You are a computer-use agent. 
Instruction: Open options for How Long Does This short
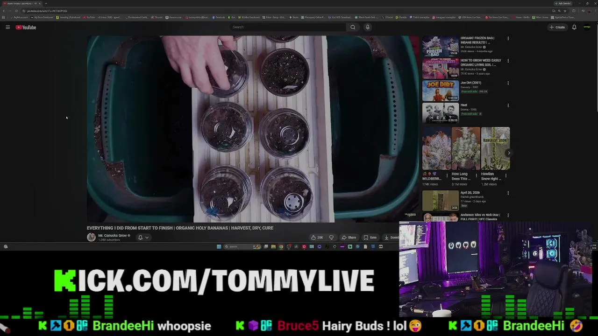tap(477, 176)
